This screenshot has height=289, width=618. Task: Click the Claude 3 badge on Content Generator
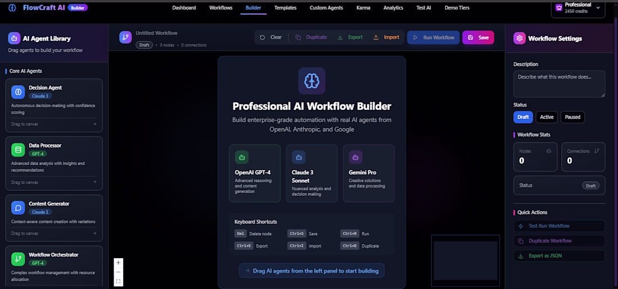point(40,212)
